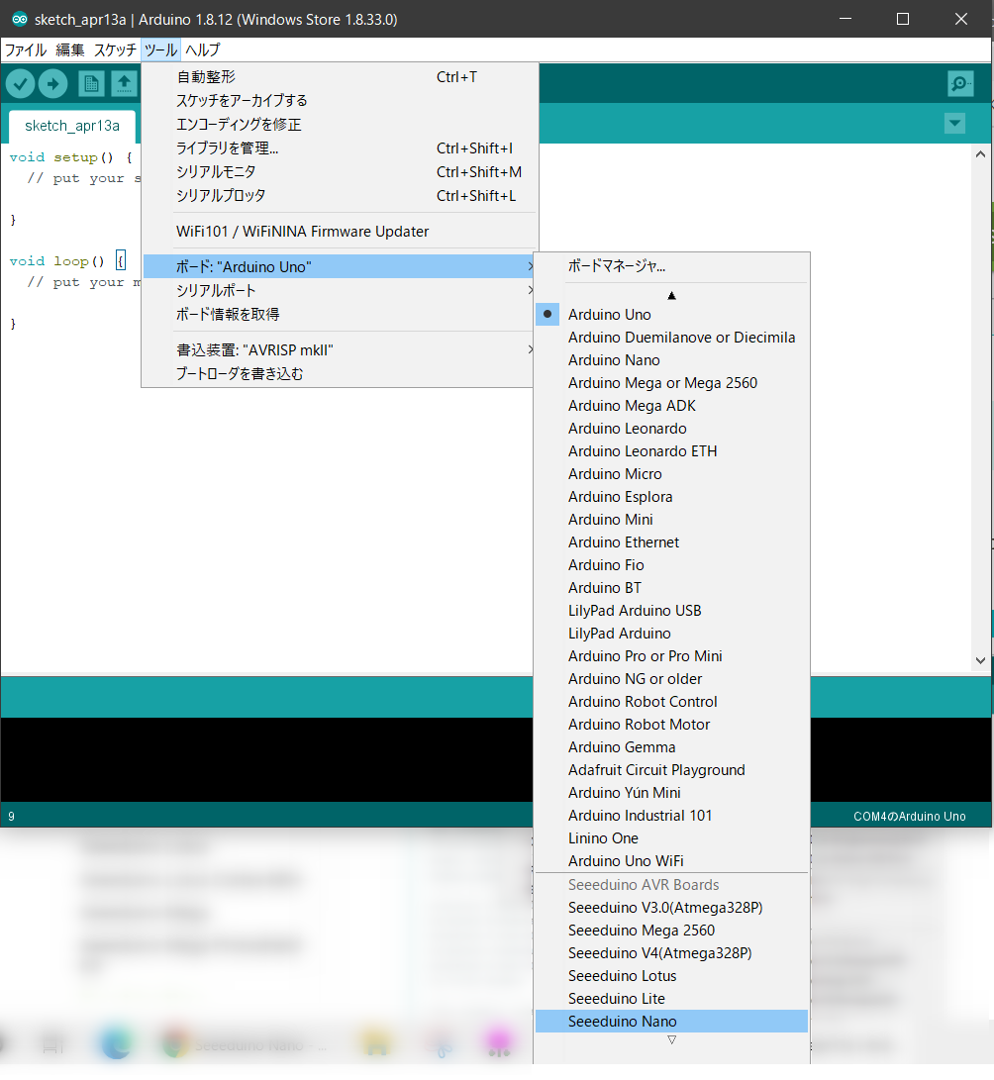
Task: Select Seeeduino V4(Atmega328P) board
Action: 671,952
